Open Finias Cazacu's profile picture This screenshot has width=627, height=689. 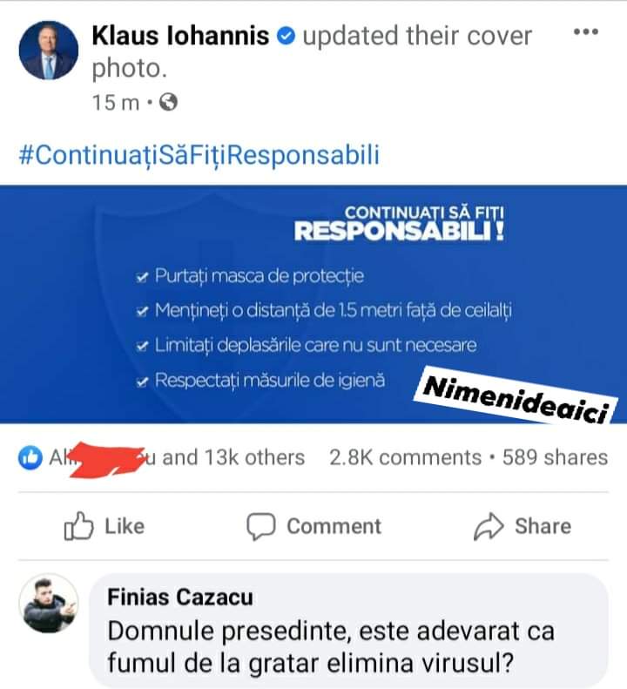pyautogui.click(x=49, y=604)
